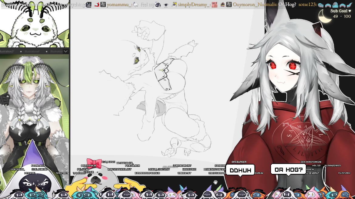Open the tab overflow chevron beside the Illustration tabs

66,51
